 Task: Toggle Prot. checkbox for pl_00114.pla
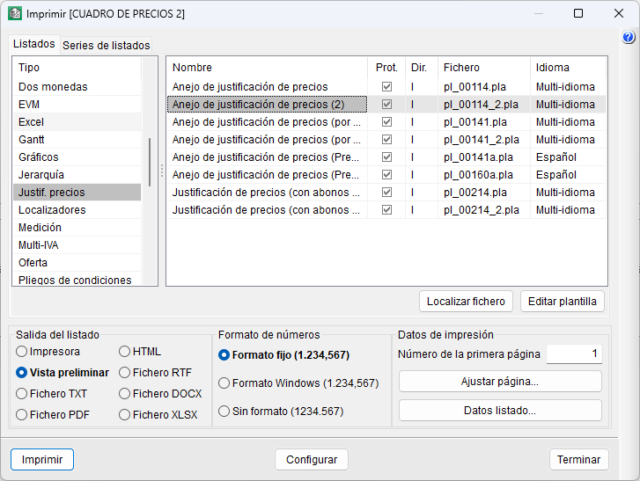click(x=386, y=87)
